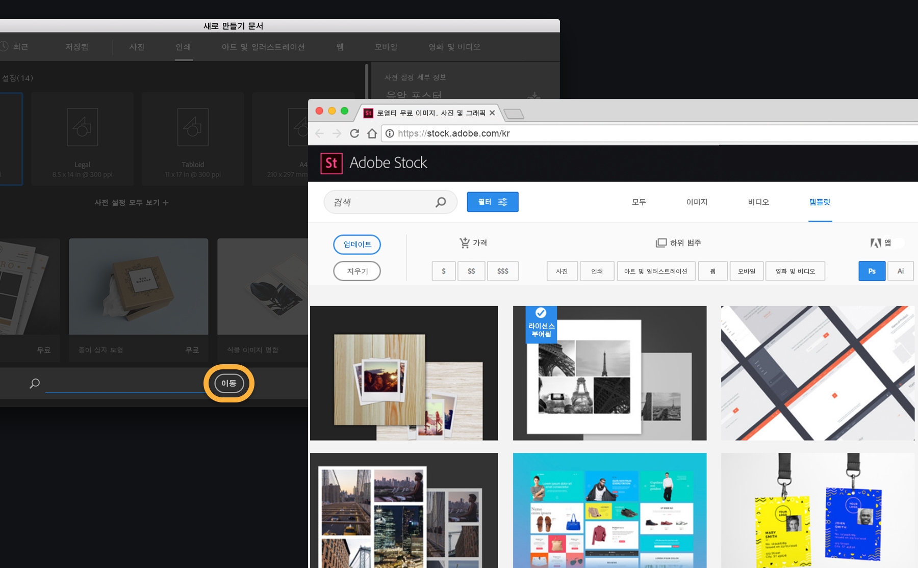Image resolution: width=918 pixels, height=568 pixels.
Task: Open the Eiffel Tower licensed template thumbnail
Action: coord(609,373)
